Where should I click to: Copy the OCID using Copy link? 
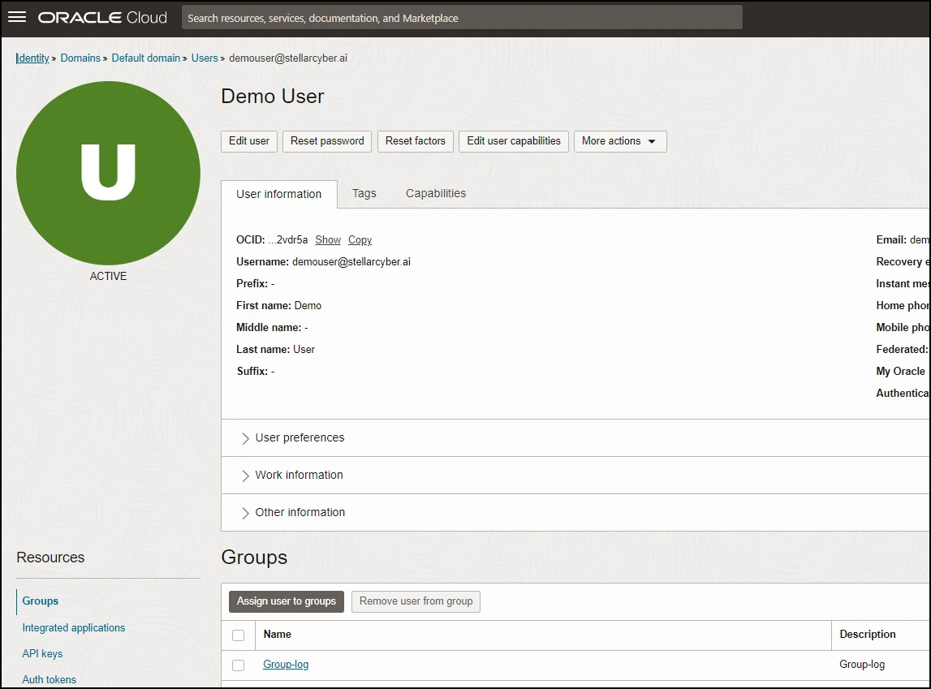tap(360, 240)
